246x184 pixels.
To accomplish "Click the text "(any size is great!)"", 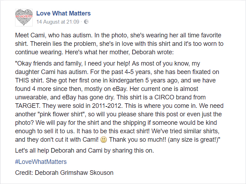I will (194, 140).
